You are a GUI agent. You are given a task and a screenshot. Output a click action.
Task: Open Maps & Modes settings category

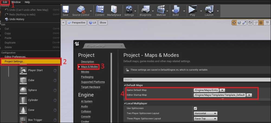pos(89,67)
